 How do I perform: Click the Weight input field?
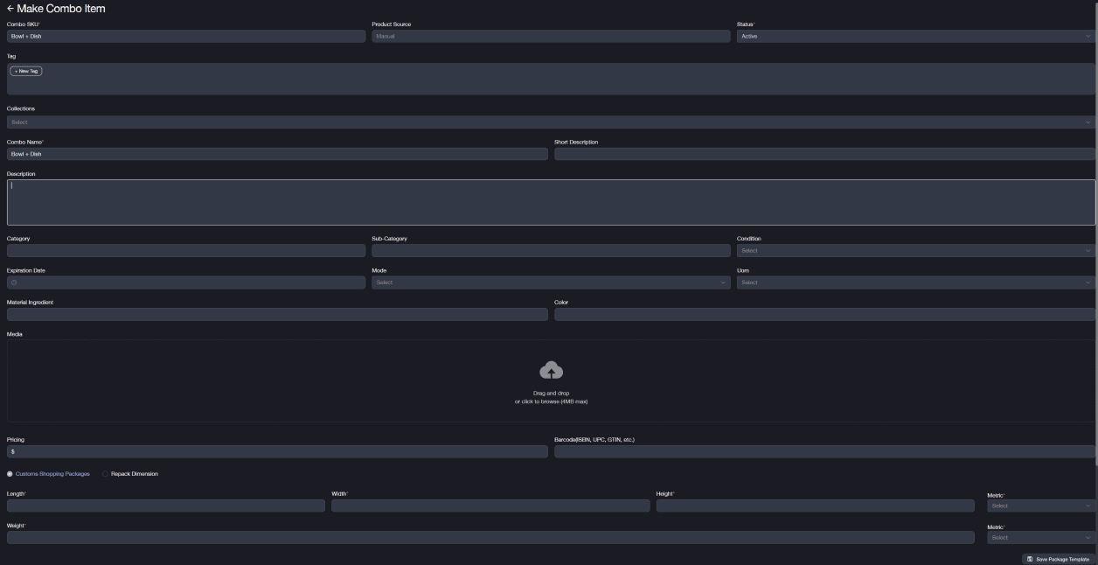pyautogui.click(x=490, y=537)
